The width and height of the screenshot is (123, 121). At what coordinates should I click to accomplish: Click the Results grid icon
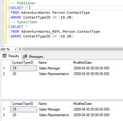[x=5, y=56]
